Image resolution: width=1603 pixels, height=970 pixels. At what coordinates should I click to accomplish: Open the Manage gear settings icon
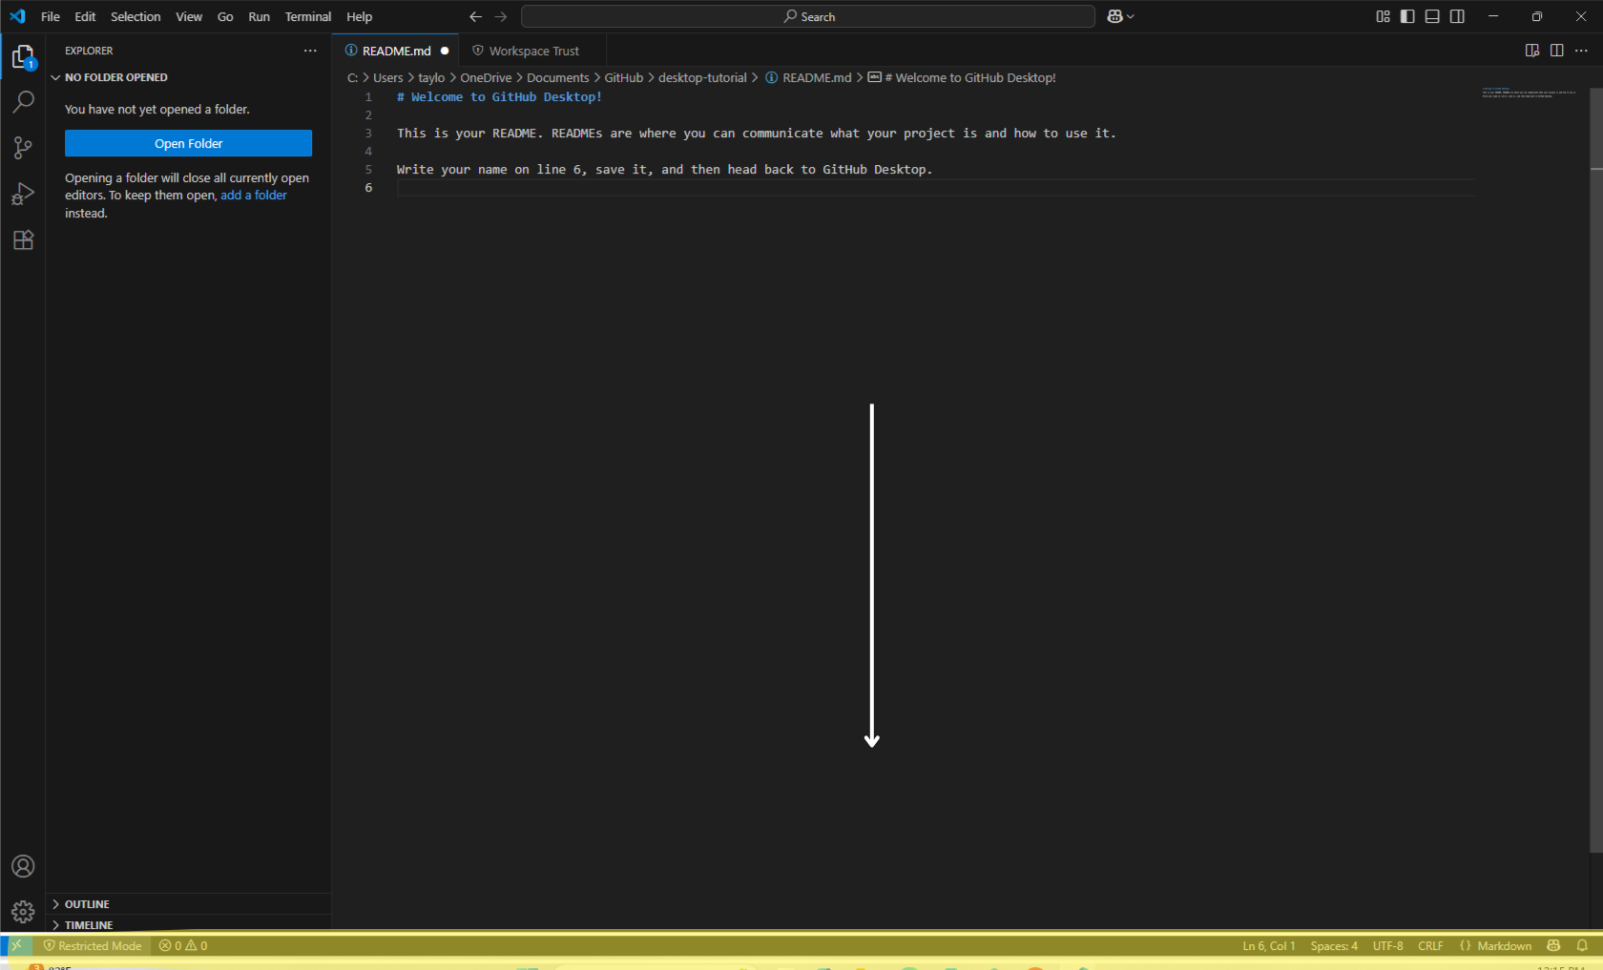pyautogui.click(x=23, y=912)
